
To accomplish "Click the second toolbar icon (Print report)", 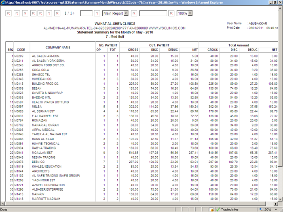I will point(17,13).
